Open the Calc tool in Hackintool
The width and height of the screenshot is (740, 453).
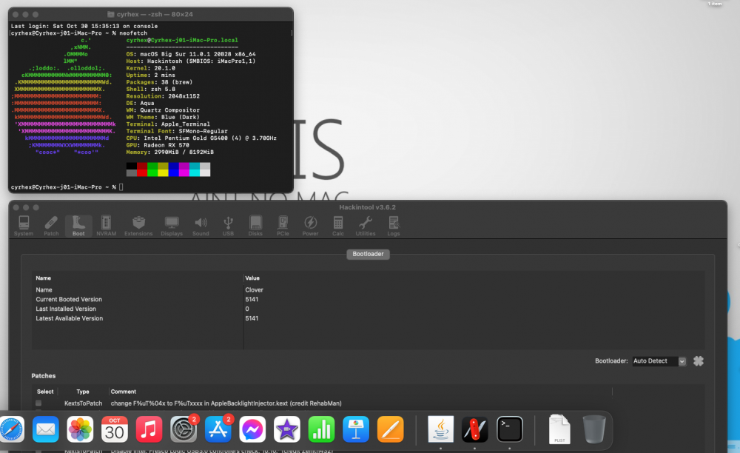coord(338,226)
